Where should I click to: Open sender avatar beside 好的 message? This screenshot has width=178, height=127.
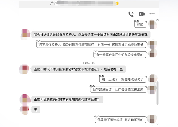152,24
